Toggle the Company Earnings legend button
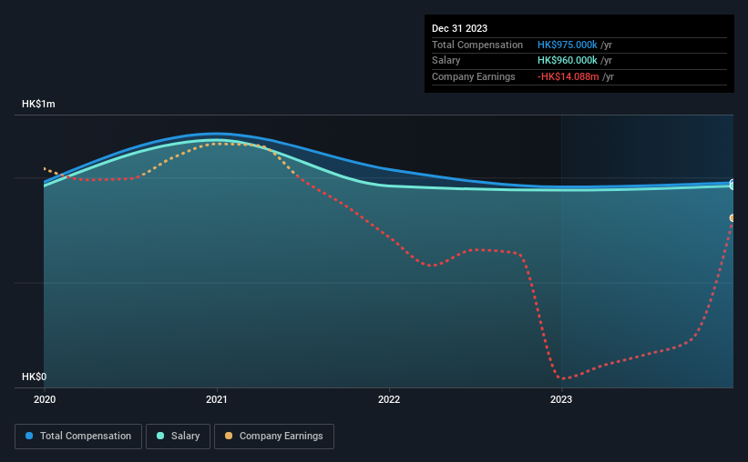The height and width of the screenshot is (462, 748). pyautogui.click(x=274, y=437)
